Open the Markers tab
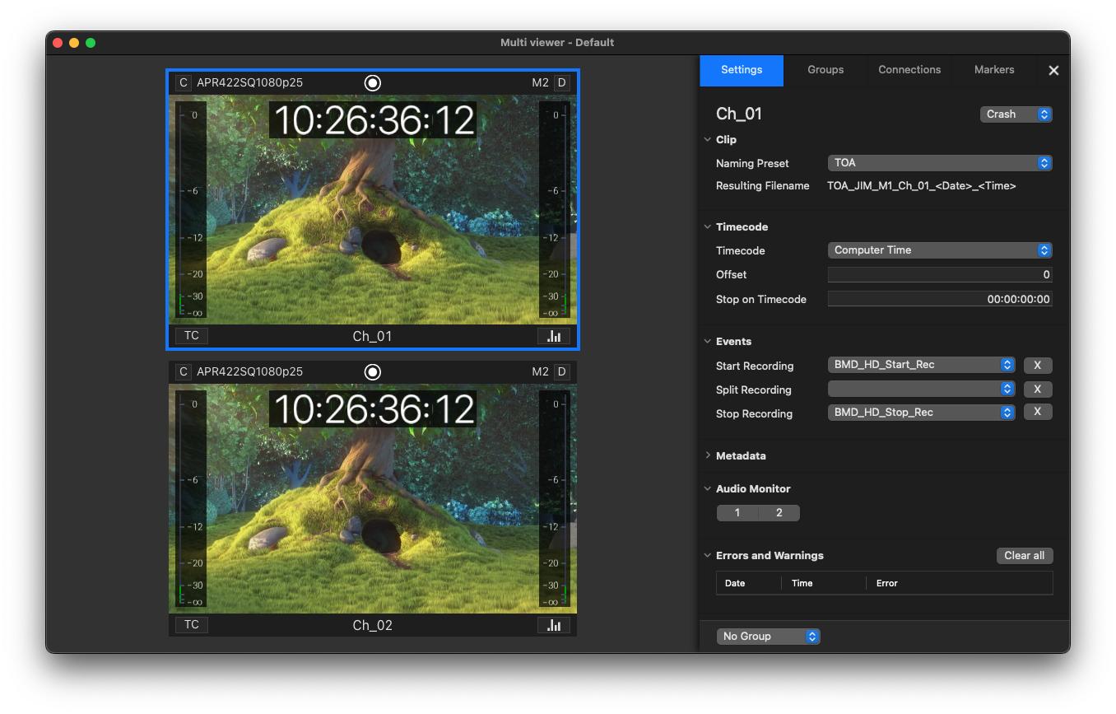Screen dimensions: 1116x714 [x=994, y=70]
